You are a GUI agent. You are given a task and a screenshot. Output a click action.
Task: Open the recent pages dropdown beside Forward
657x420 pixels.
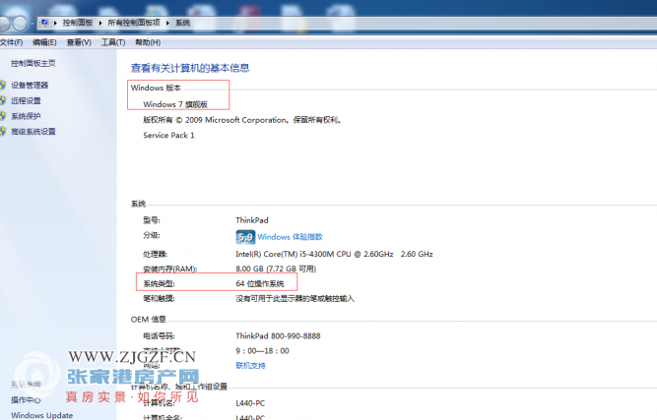point(32,24)
